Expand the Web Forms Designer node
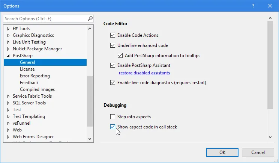 8,137
